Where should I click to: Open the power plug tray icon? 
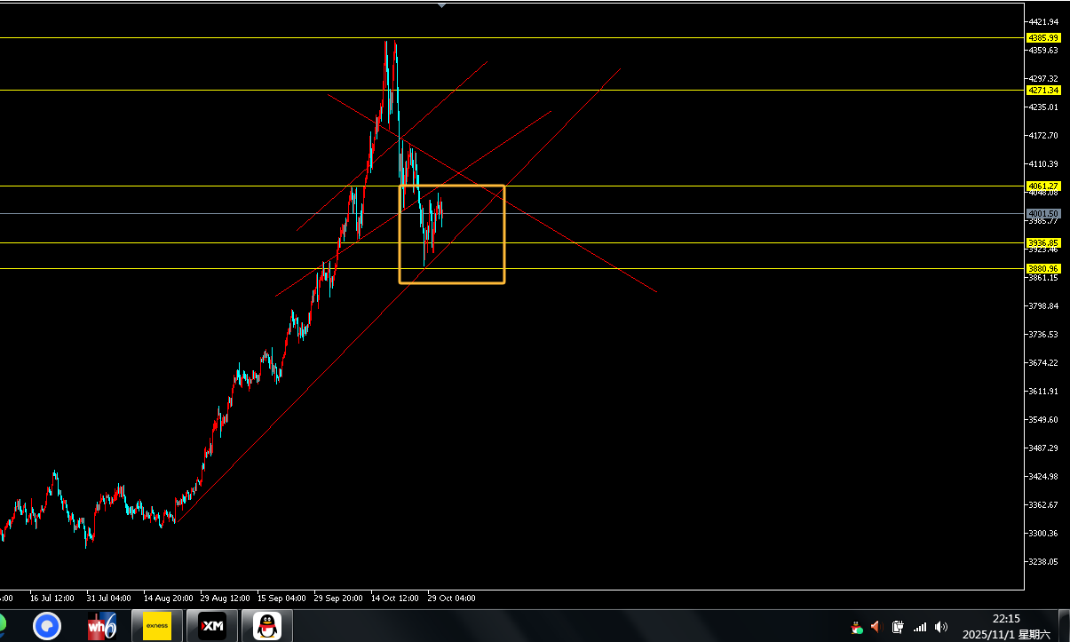coord(898,628)
